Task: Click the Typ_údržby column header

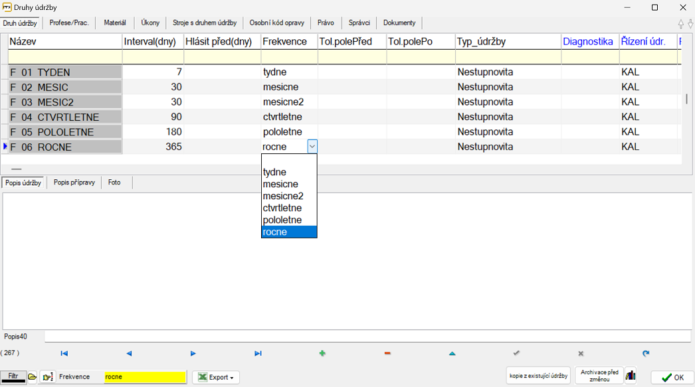Action: (508, 42)
